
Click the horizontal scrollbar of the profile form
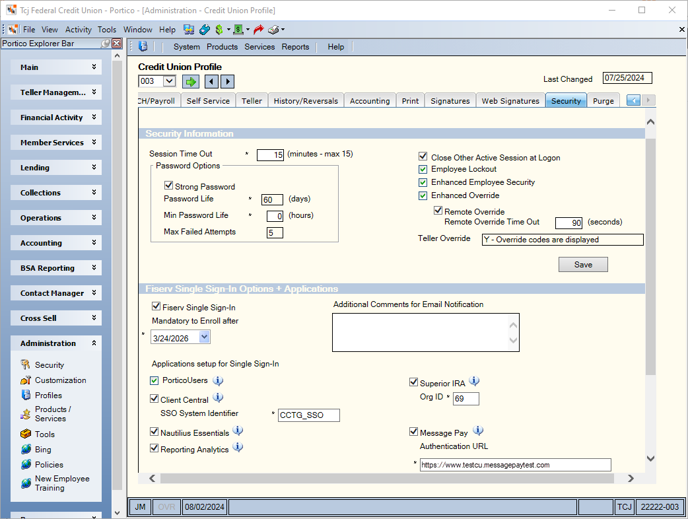(x=387, y=478)
